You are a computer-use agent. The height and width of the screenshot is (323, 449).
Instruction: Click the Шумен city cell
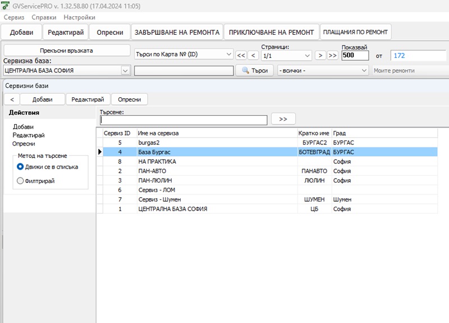tap(384, 199)
